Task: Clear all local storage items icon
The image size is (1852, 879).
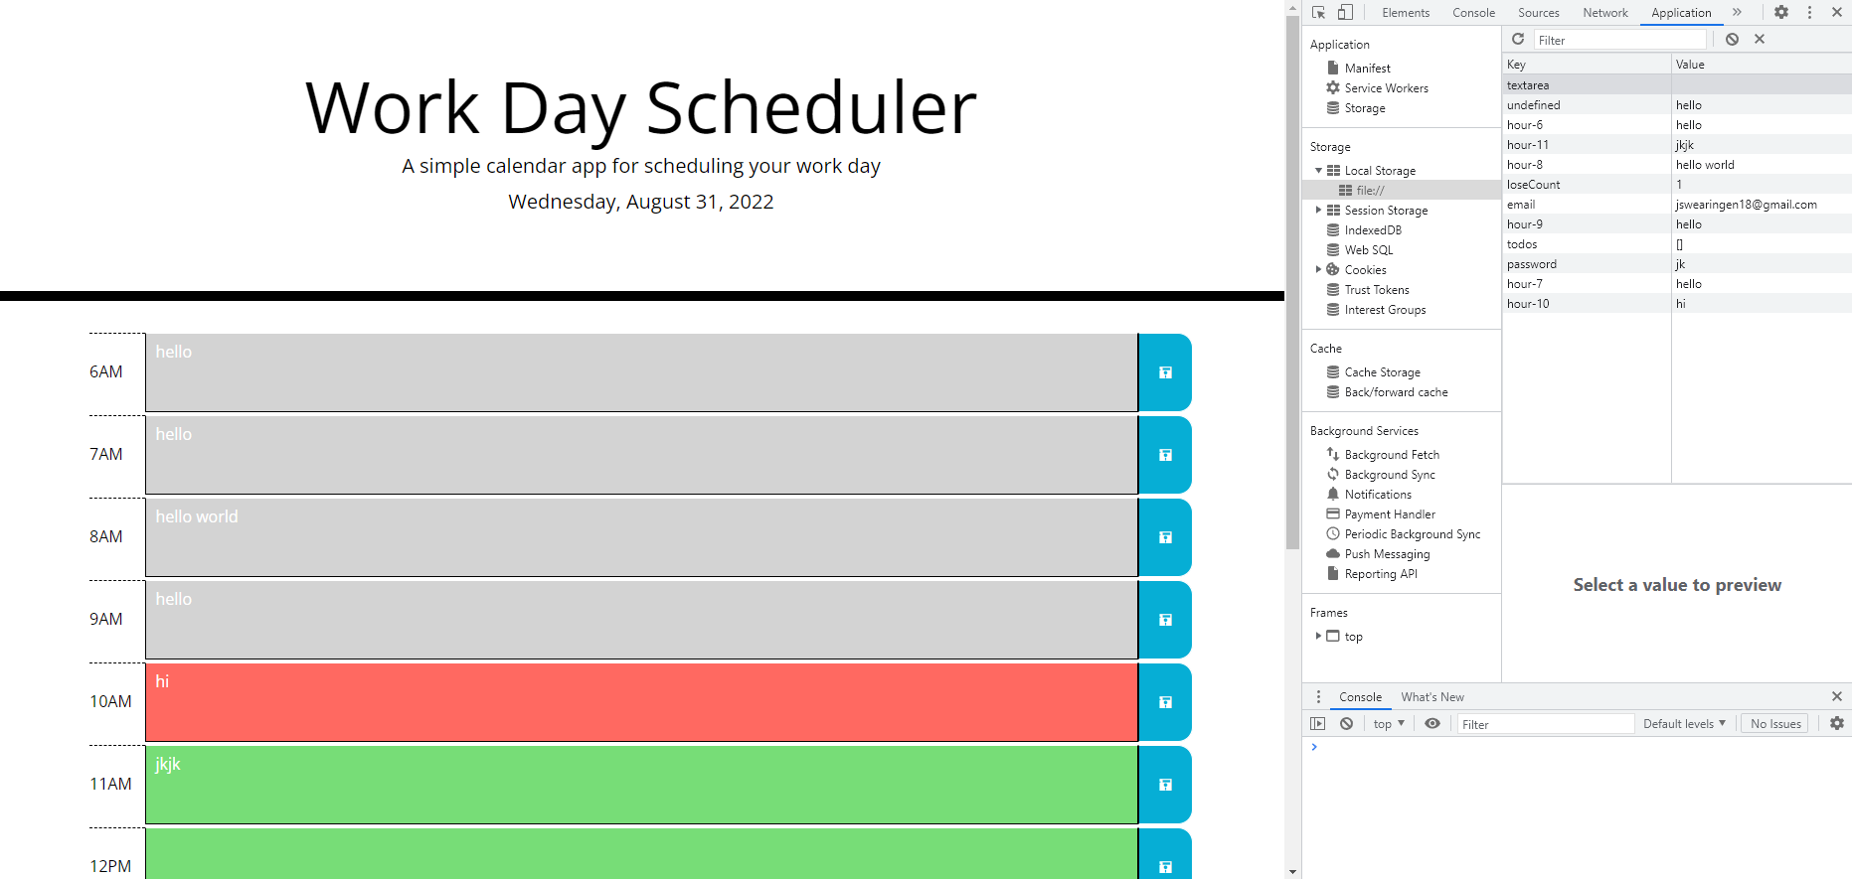Action: click(1733, 39)
